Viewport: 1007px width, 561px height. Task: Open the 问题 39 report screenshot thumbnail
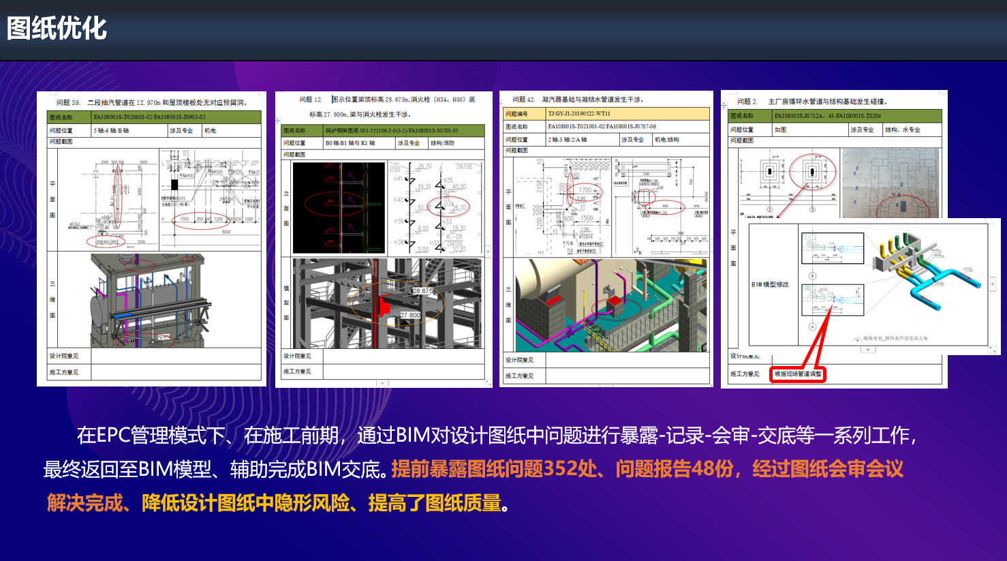(151, 239)
